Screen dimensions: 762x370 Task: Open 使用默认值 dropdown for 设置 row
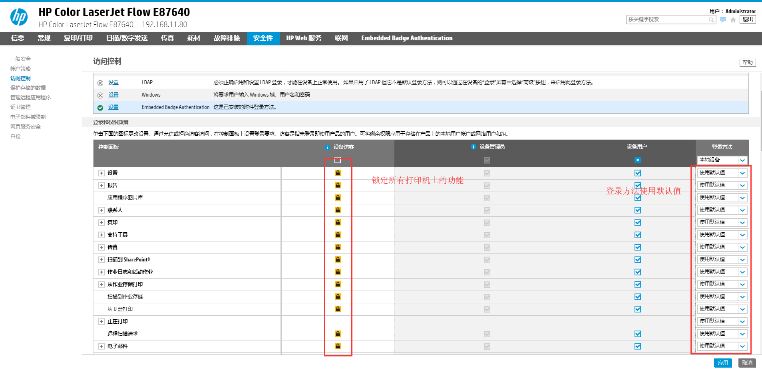[722, 173]
